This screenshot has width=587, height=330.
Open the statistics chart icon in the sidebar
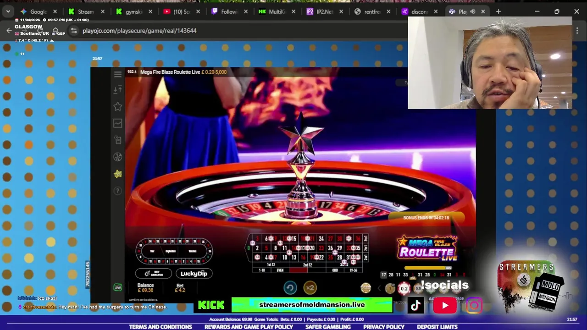(x=117, y=123)
